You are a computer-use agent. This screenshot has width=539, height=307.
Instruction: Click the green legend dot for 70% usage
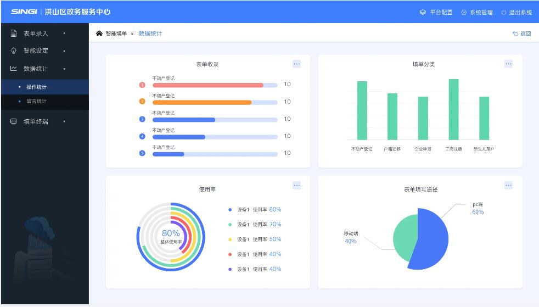(230, 225)
